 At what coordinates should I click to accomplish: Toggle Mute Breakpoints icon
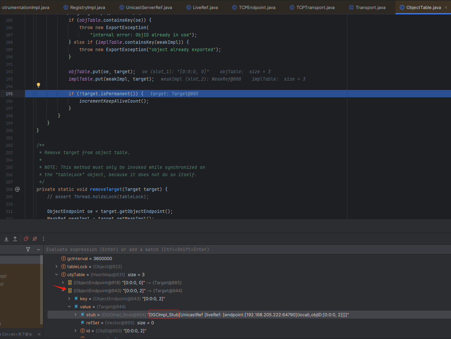click(35, 239)
